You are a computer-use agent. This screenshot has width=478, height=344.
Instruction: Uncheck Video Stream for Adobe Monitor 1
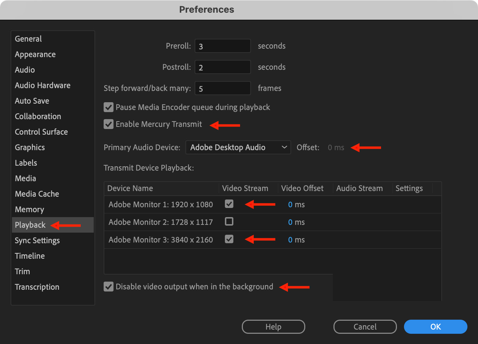229,204
